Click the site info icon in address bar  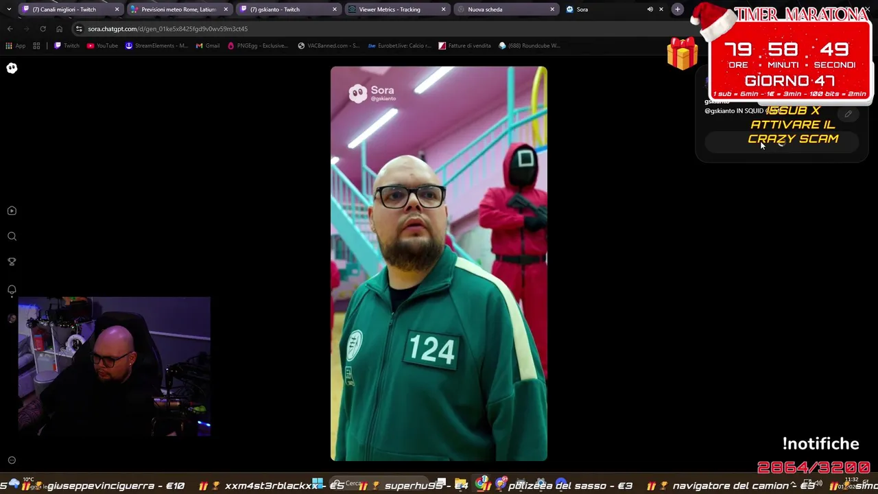coord(80,29)
